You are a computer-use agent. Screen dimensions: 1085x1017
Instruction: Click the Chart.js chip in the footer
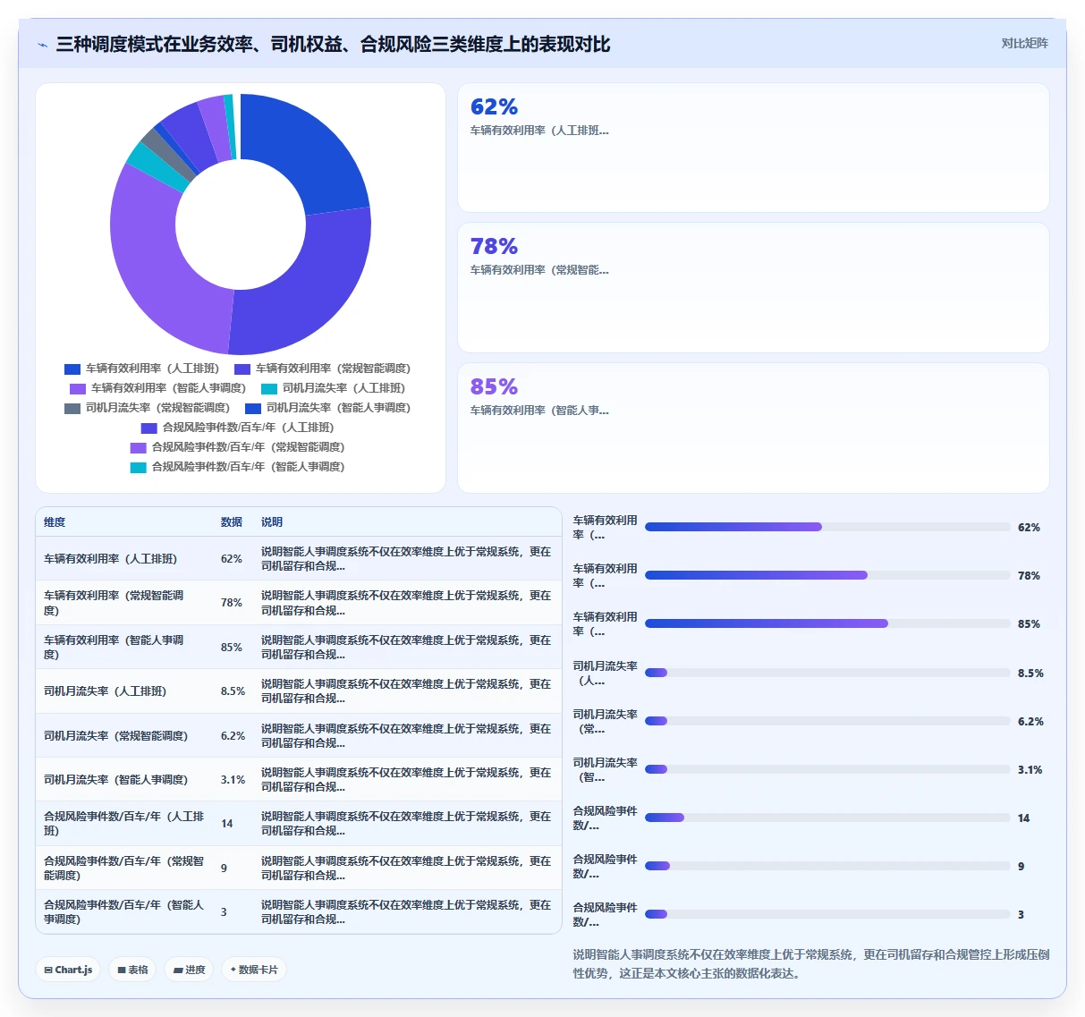pyautogui.click(x=68, y=970)
